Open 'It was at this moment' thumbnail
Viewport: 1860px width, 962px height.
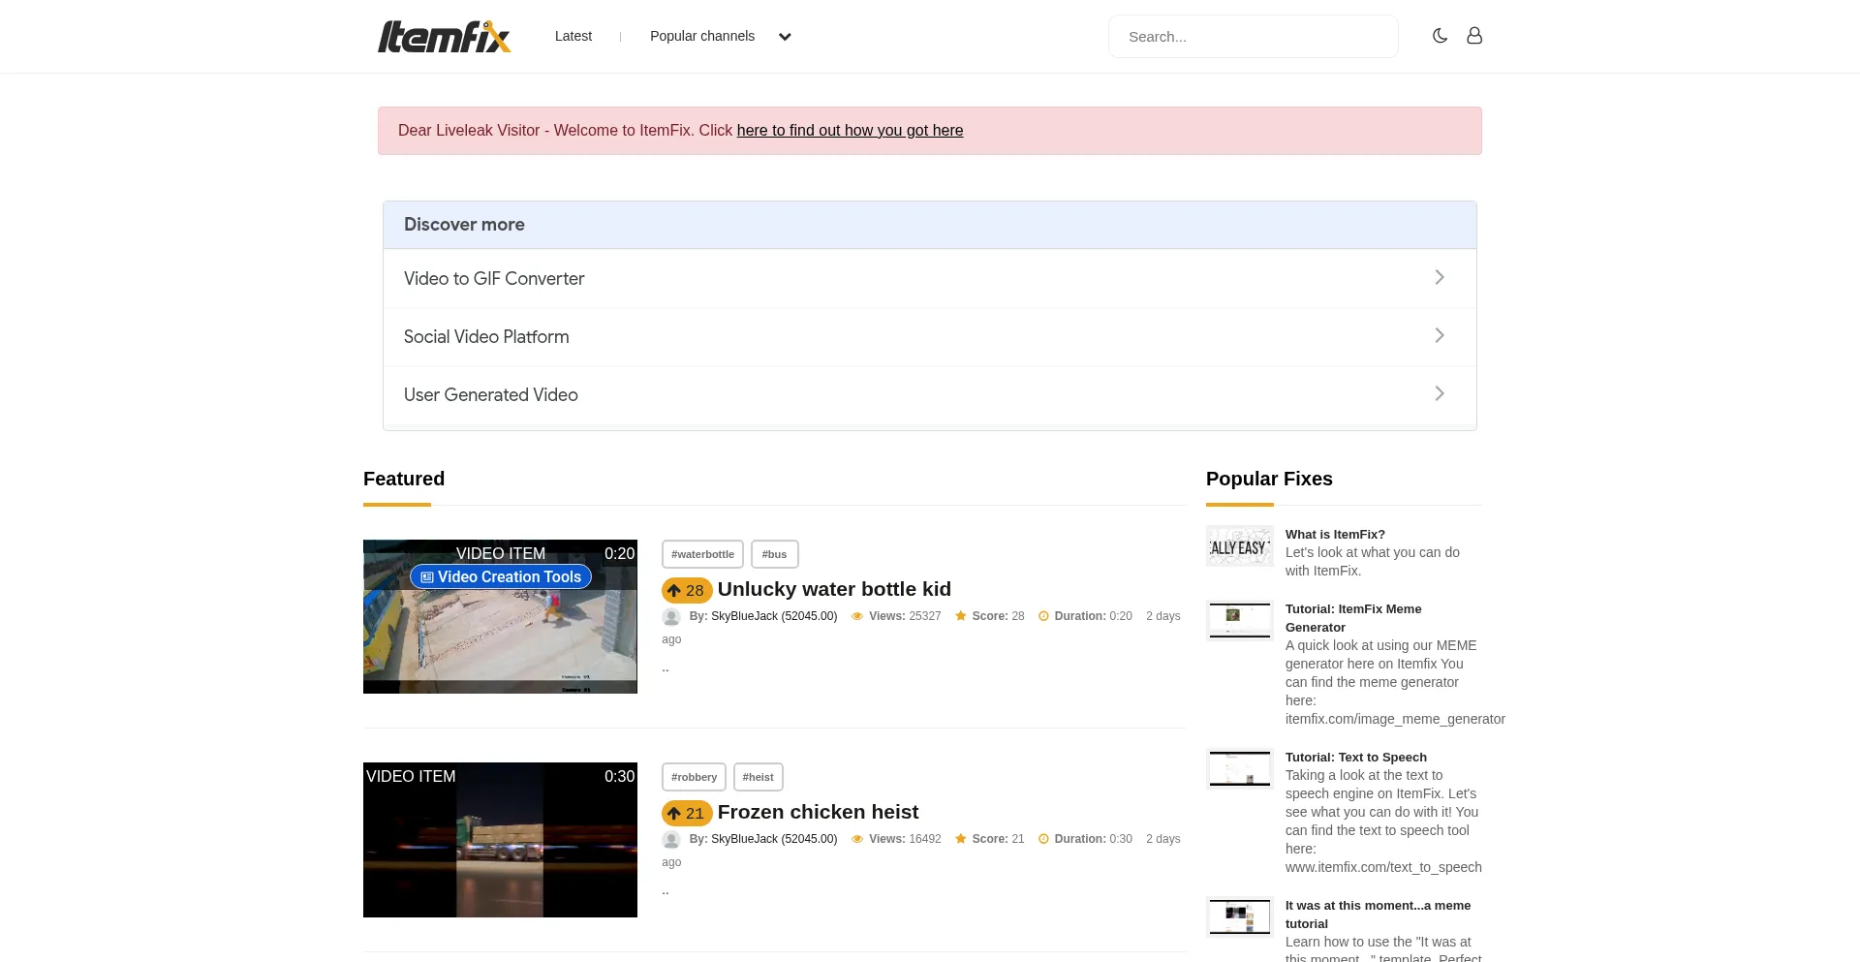coord(1240,916)
